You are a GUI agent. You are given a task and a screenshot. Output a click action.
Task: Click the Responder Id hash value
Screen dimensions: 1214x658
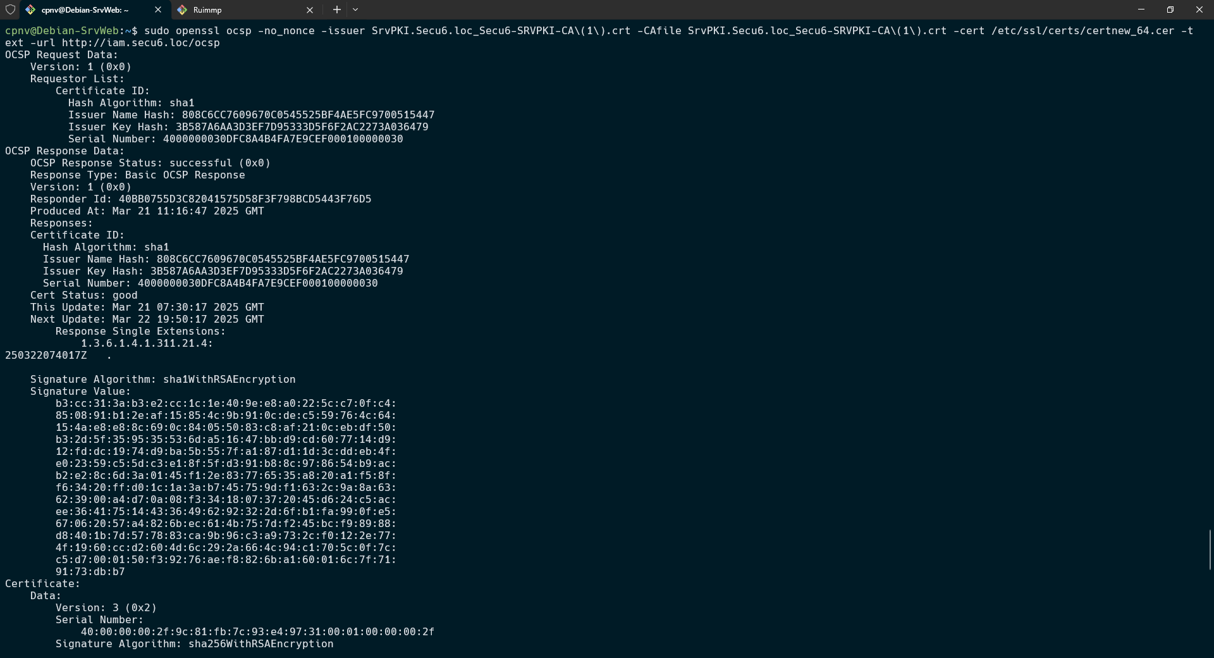[245, 199]
